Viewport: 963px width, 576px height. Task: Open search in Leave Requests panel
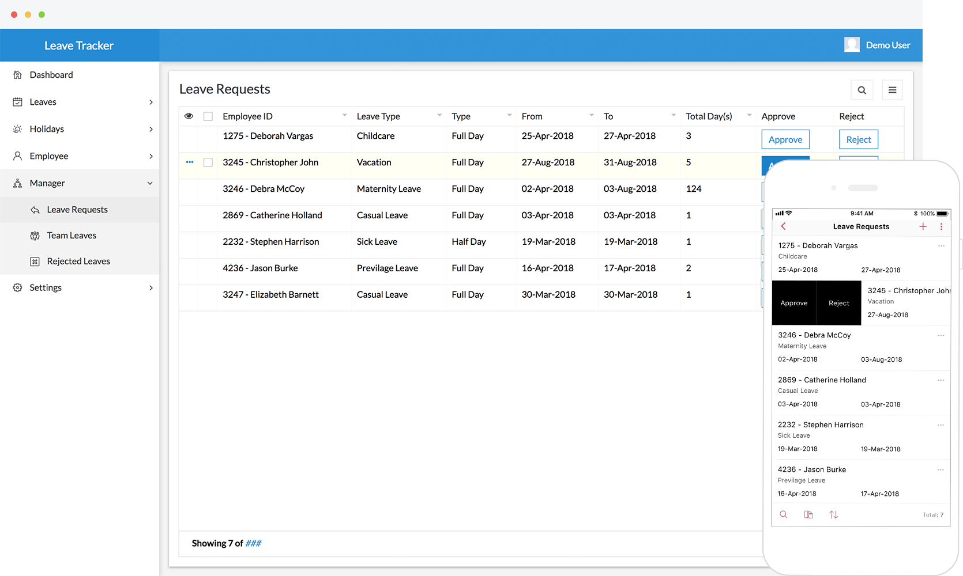[x=862, y=90]
